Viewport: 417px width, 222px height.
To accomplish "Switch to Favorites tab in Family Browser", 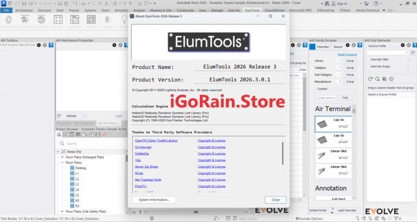I will (x=323, y=47).
